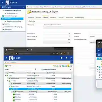Bookmark the page with the star icon
This screenshot has width=102, height=102.
pyautogui.click(x=57, y=54)
